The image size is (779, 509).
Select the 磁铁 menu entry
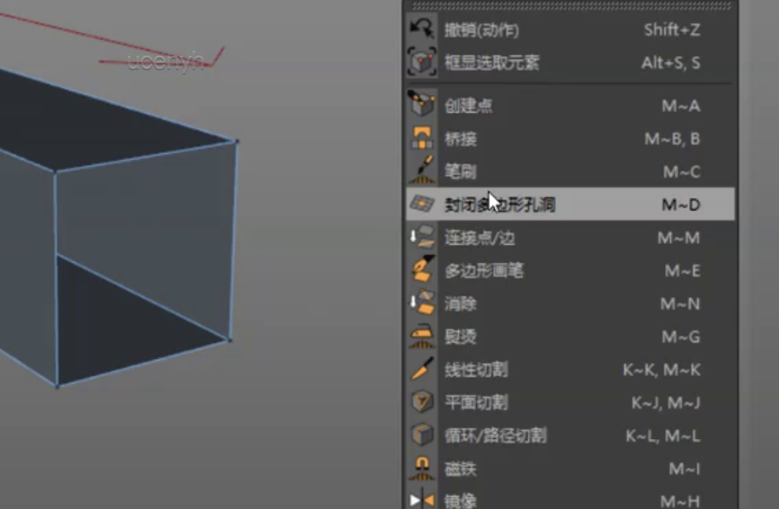tap(570, 468)
